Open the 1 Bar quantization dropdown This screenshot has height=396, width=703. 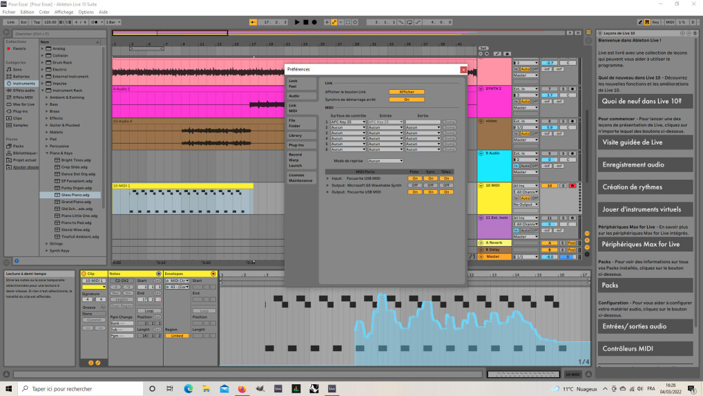pyautogui.click(x=113, y=22)
